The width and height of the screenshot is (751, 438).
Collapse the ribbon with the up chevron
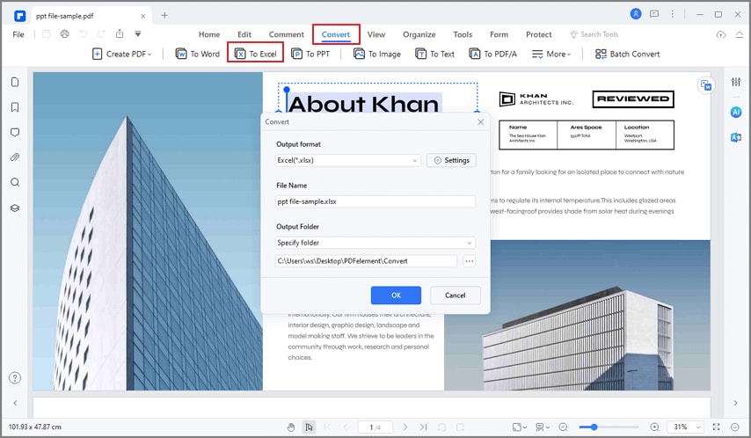[739, 34]
